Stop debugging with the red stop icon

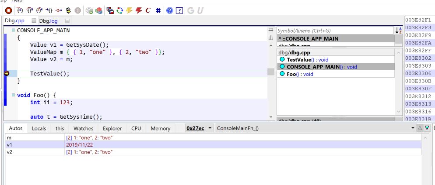point(9,10)
